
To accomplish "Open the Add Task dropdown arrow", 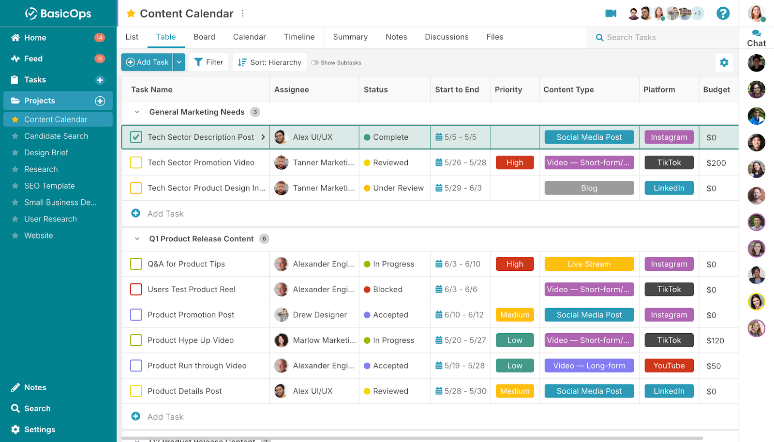I will pos(179,62).
